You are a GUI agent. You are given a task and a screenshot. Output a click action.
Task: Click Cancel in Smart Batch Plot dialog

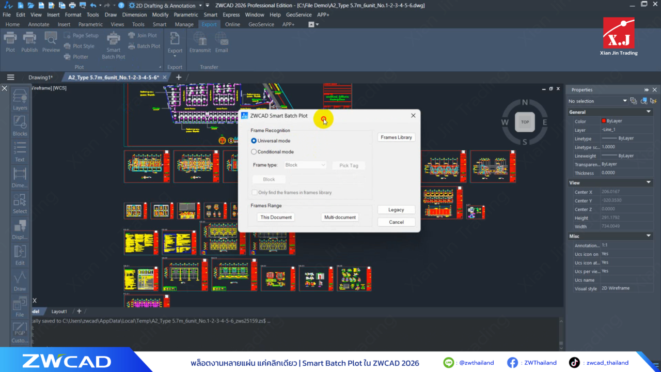tap(396, 222)
